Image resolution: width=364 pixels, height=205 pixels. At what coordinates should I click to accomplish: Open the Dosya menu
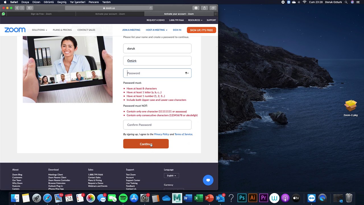[x=25, y=2]
